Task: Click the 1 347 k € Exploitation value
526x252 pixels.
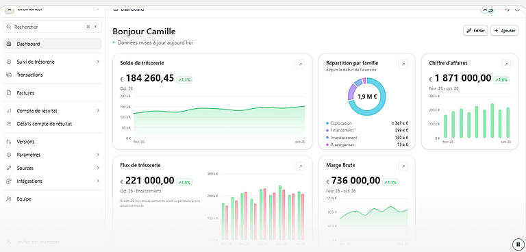Action: point(399,123)
